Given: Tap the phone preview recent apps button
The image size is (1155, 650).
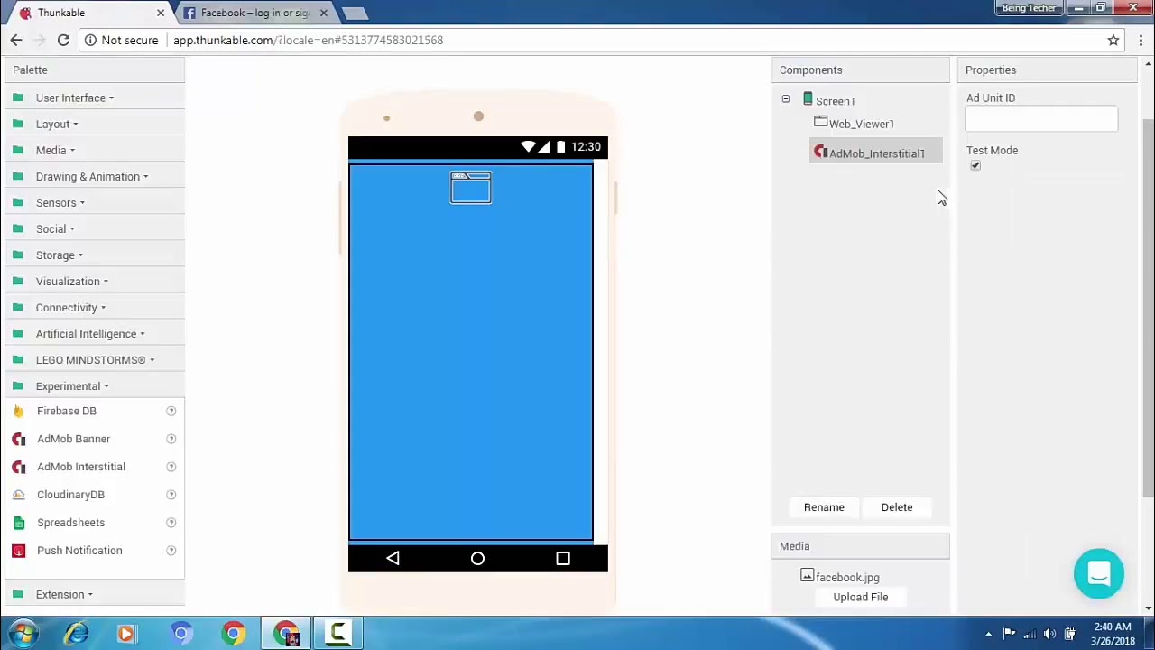Looking at the screenshot, I should (x=563, y=559).
